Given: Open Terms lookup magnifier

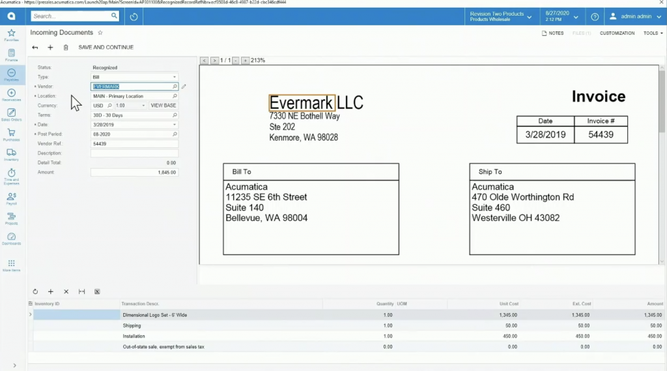Looking at the screenshot, I should 175,115.
